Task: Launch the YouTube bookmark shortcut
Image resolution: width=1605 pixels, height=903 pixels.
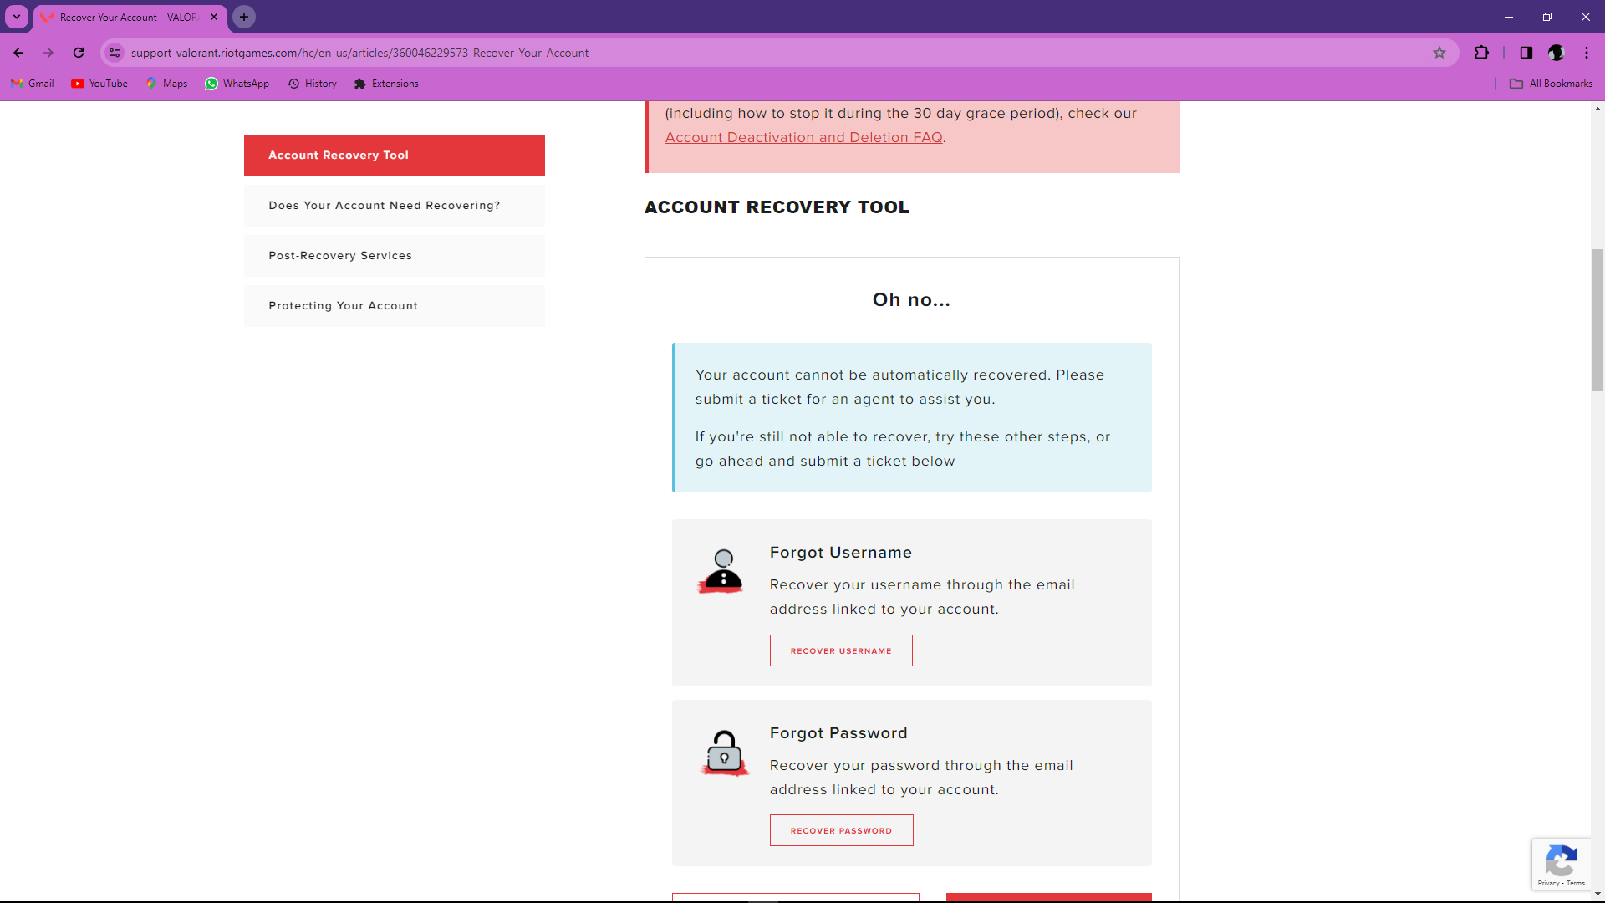Action: coord(99,84)
